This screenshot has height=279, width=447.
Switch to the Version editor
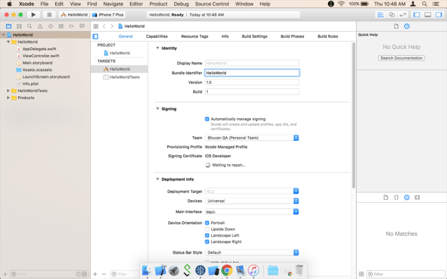pos(403,14)
